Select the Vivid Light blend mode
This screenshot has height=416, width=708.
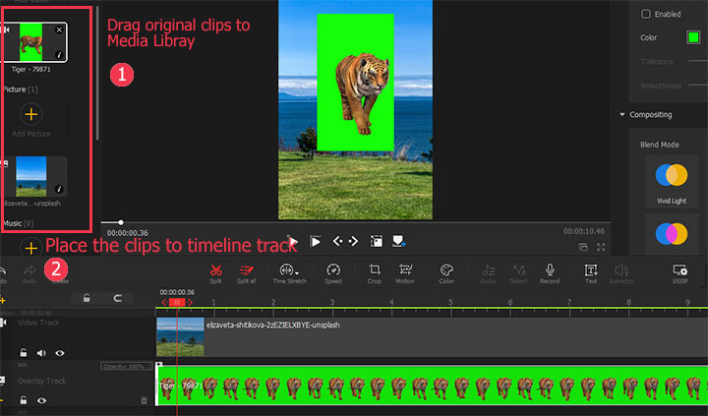tap(672, 181)
